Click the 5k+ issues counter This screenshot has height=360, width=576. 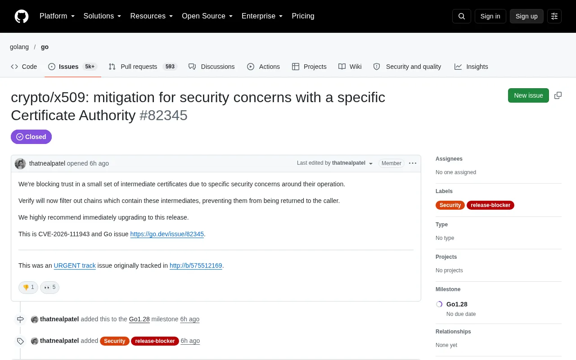(90, 67)
